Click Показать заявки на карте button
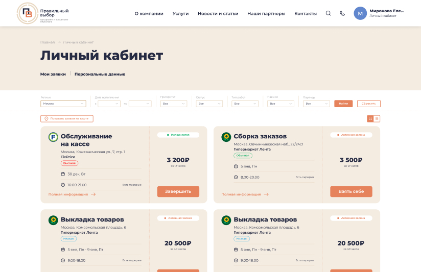 pos(67,118)
